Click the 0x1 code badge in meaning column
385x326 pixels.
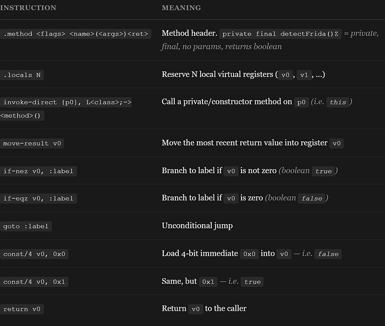coord(208,282)
